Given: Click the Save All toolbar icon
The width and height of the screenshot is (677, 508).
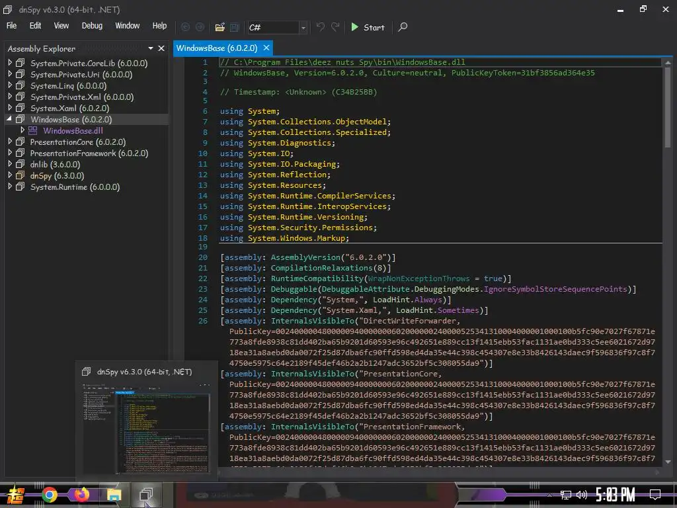Looking at the screenshot, I should pyautogui.click(x=235, y=27).
